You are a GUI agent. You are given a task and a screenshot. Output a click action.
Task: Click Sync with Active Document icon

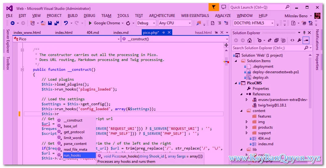tap(270, 40)
